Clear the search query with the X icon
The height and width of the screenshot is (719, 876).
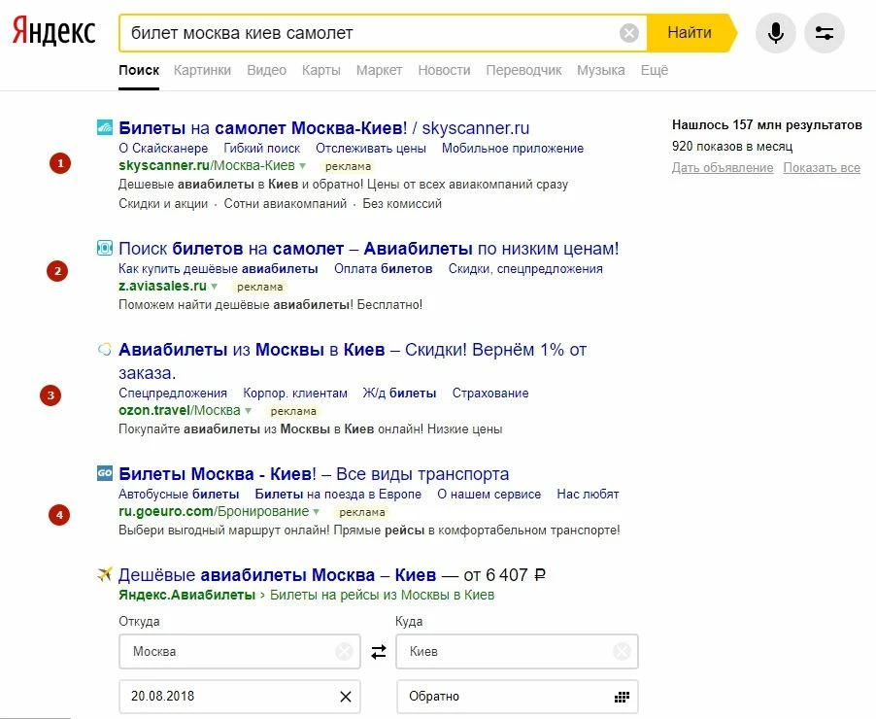629,33
